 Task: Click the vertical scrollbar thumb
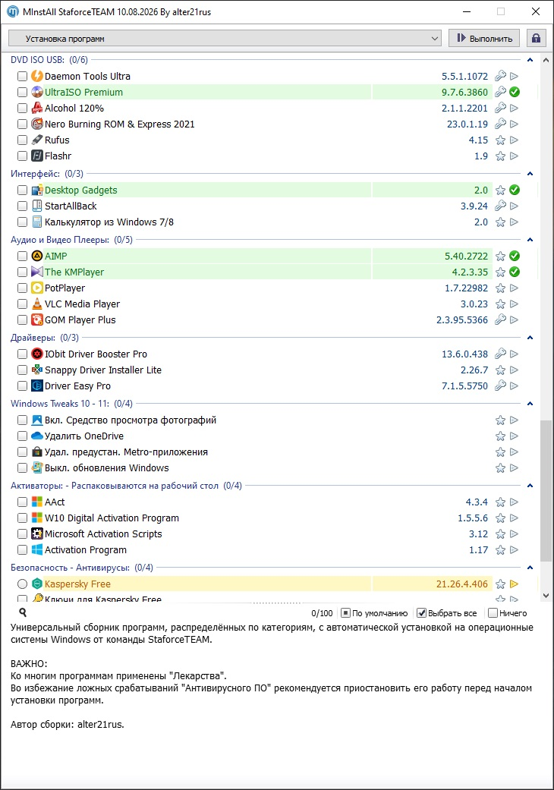(x=546, y=491)
